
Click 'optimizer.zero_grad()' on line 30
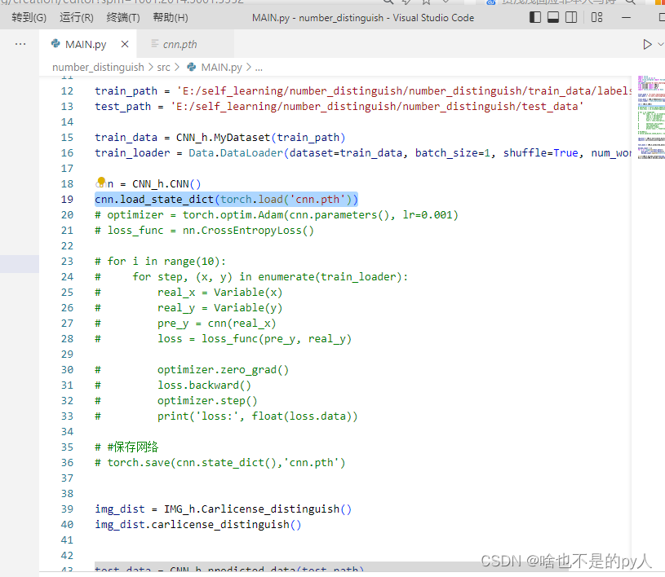click(x=223, y=370)
